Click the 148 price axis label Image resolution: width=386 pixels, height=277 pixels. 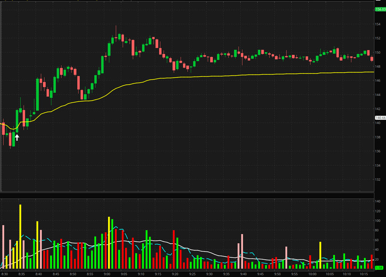point(378,66)
